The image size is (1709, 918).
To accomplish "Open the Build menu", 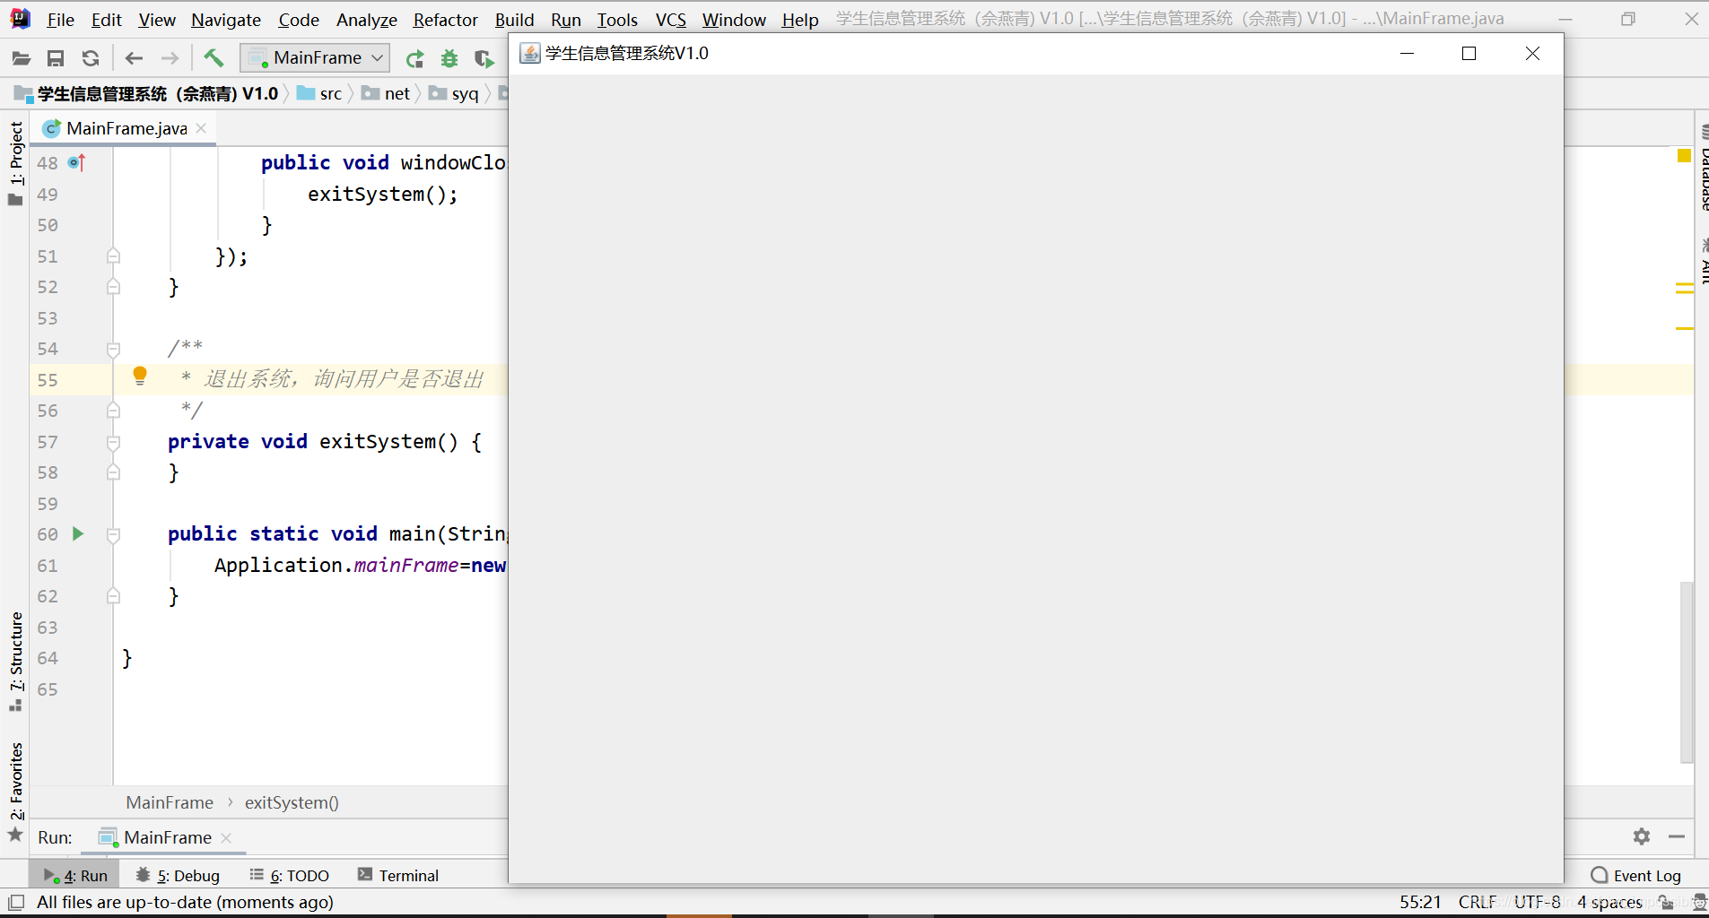I will (x=514, y=19).
